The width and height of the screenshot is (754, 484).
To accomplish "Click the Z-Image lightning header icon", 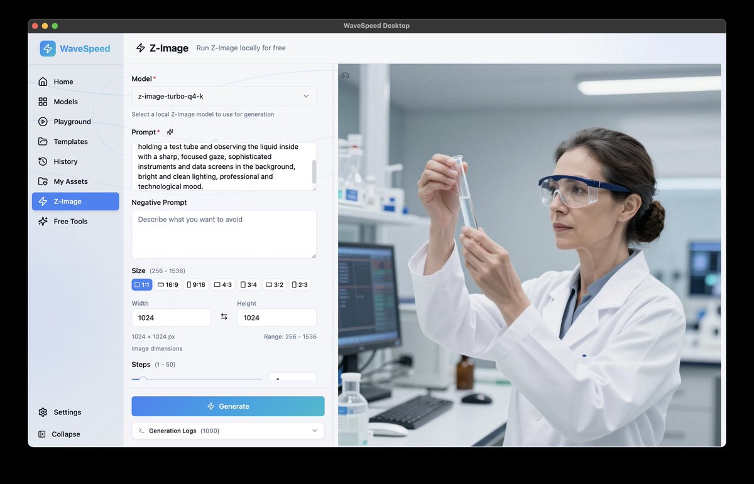I will click(141, 48).
